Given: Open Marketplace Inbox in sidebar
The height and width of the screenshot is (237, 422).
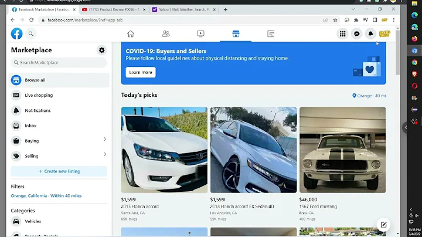Looking at the screenshot, I should 59,126.
